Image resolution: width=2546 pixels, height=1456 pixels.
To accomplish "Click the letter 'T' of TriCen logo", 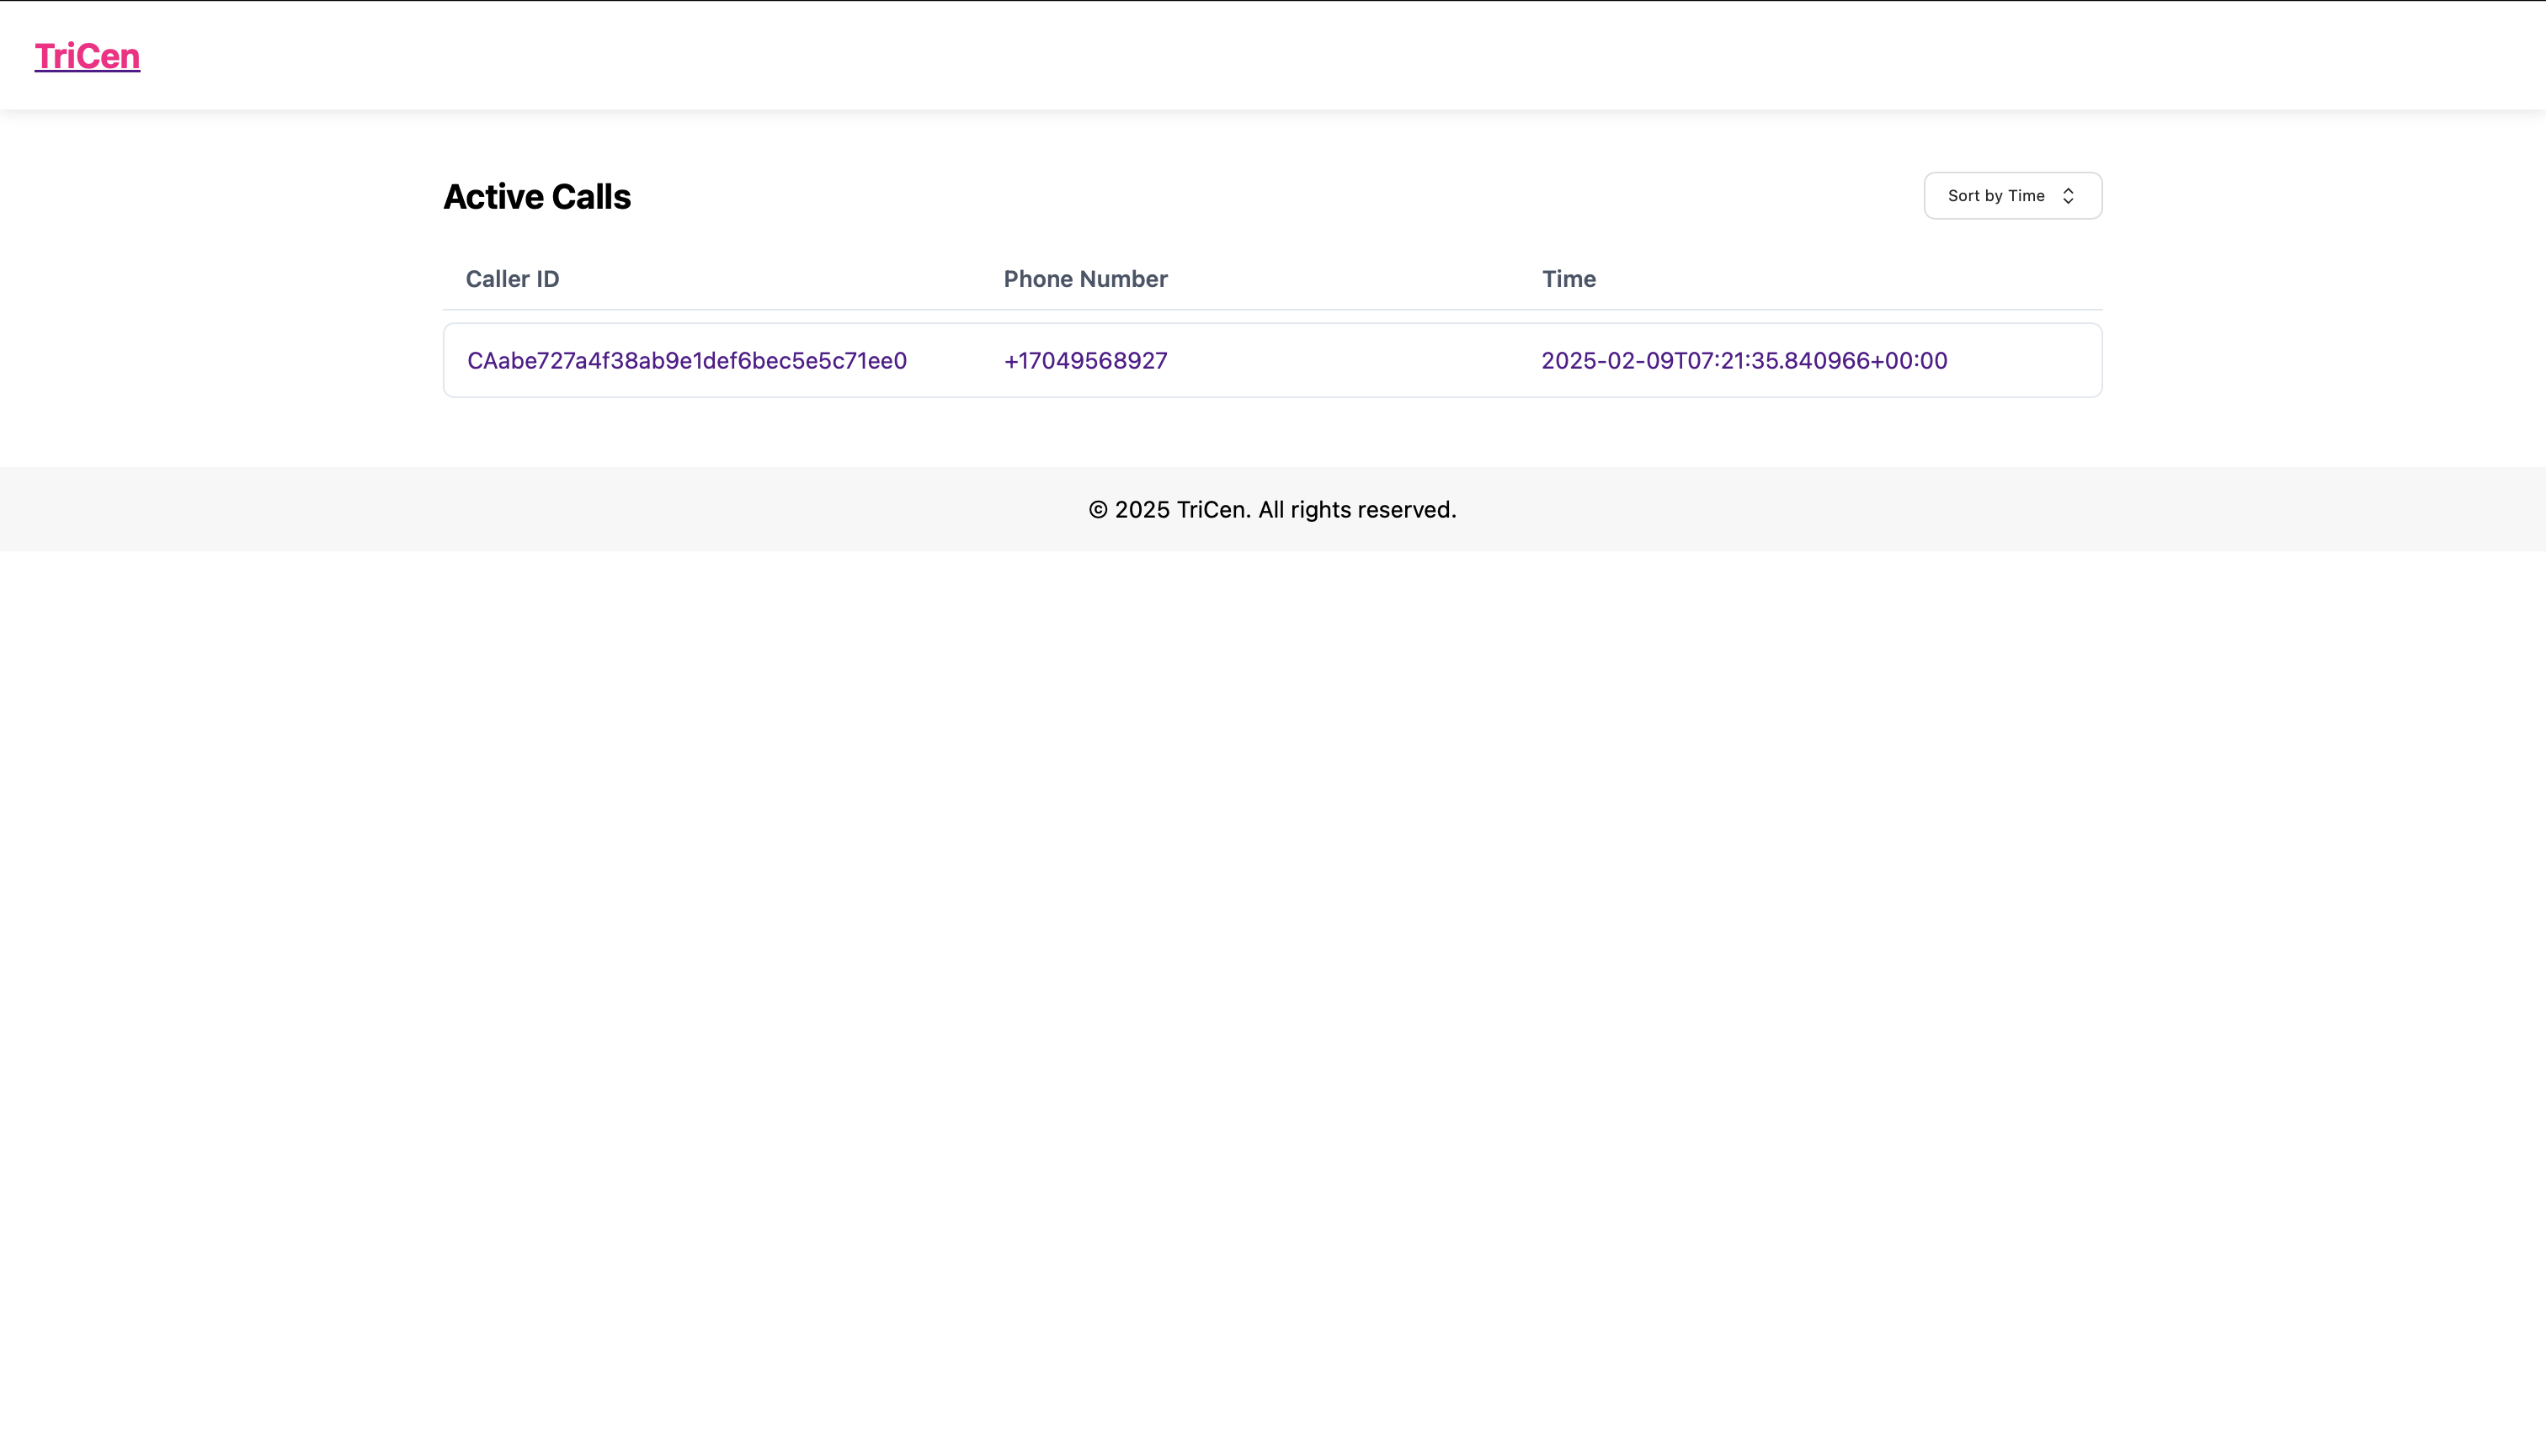I will tap(45, 56).
